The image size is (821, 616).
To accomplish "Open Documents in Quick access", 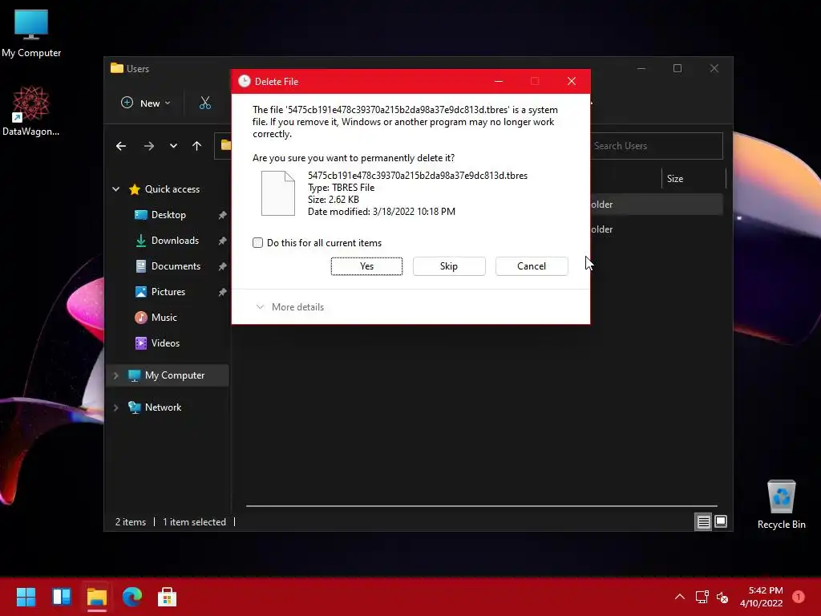I will (176, 266).
